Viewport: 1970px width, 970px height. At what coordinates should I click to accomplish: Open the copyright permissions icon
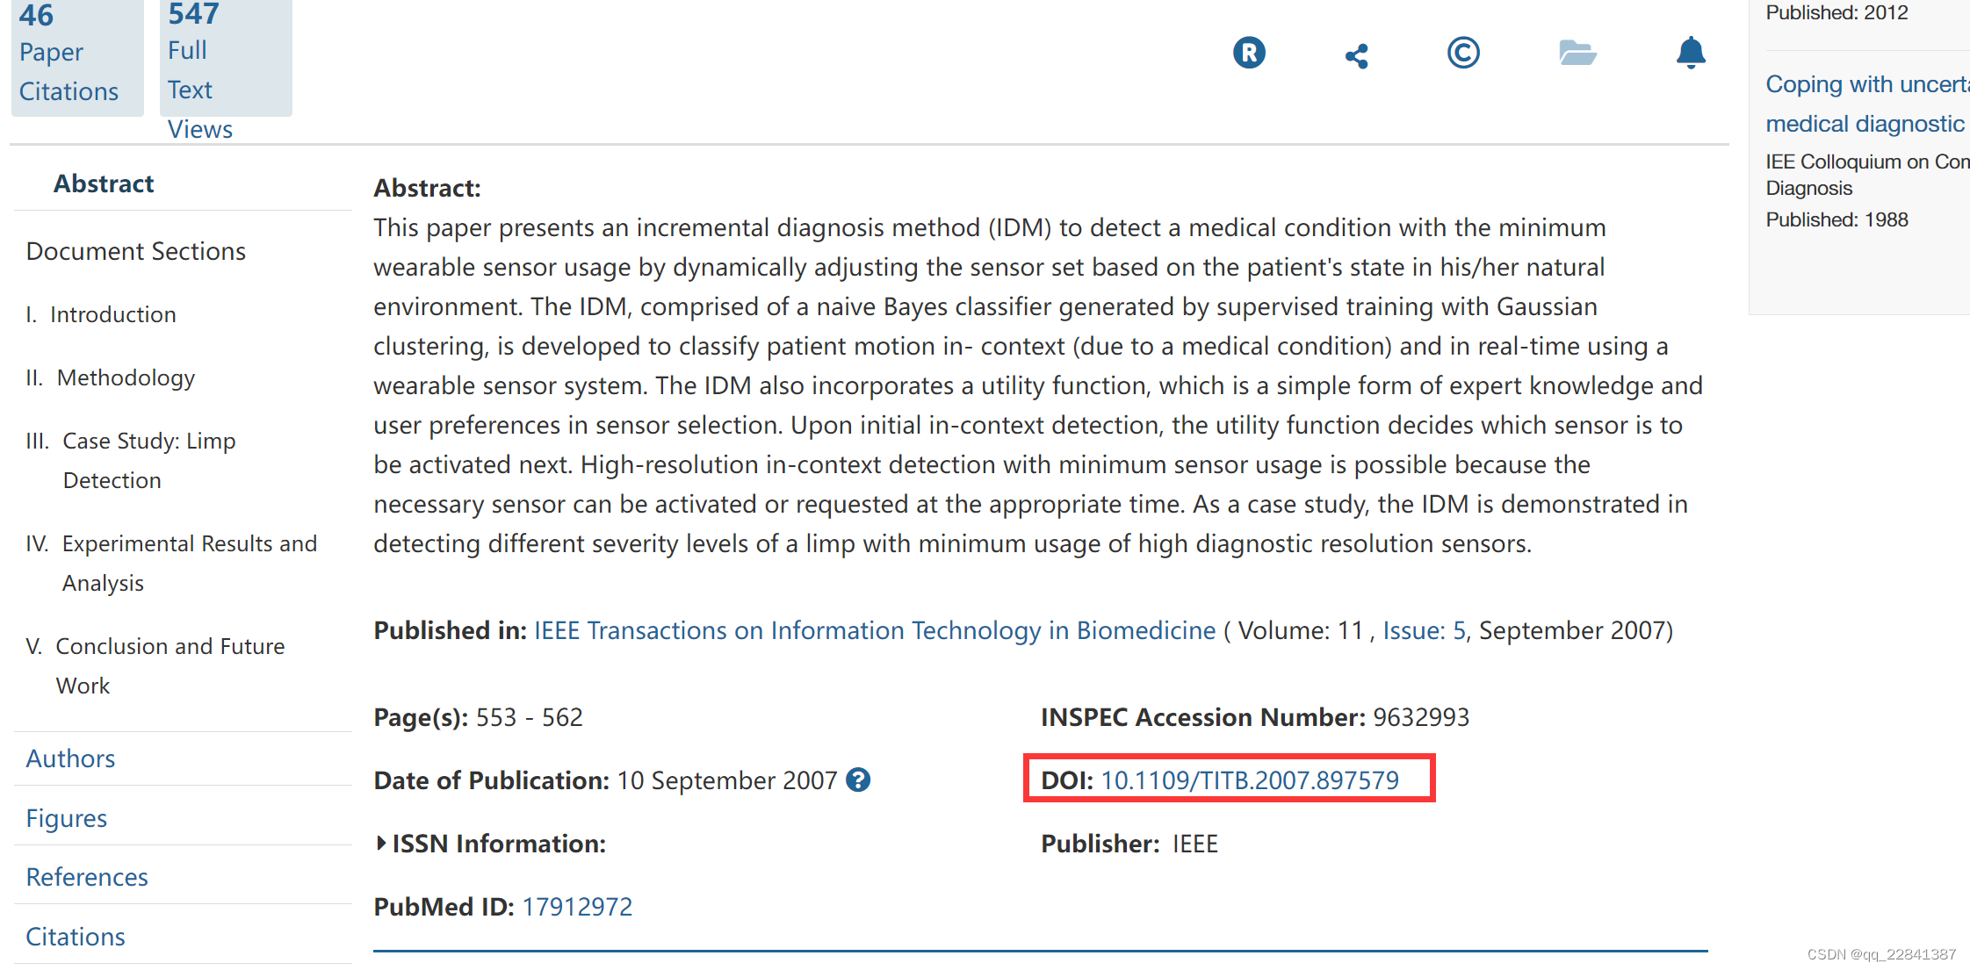(x=1462, y=53)
